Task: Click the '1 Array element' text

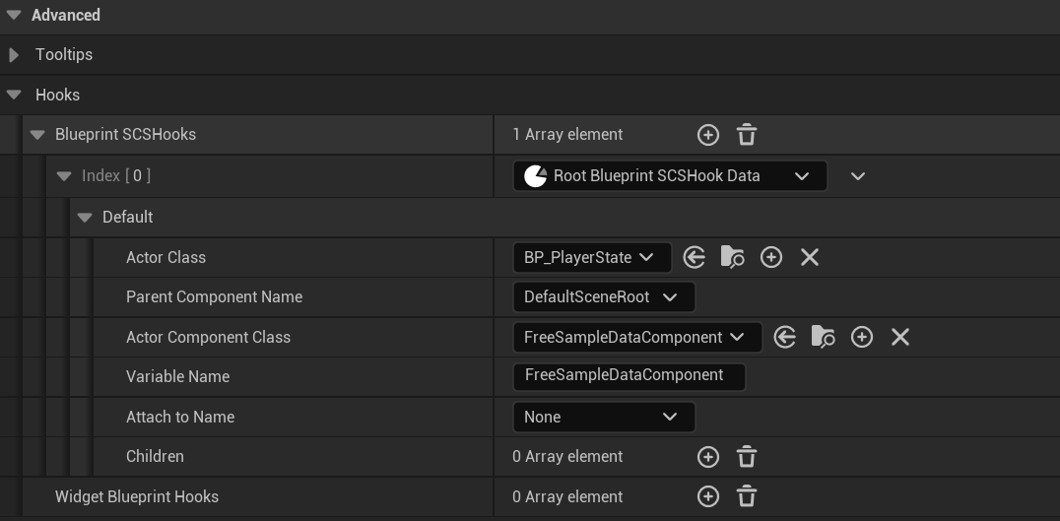Action: (x=567, y=135)
